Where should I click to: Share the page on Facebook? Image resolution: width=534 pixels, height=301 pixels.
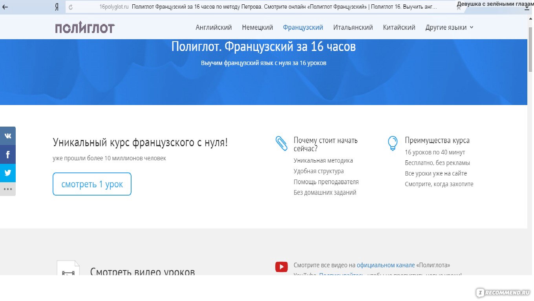pos(8,154)
